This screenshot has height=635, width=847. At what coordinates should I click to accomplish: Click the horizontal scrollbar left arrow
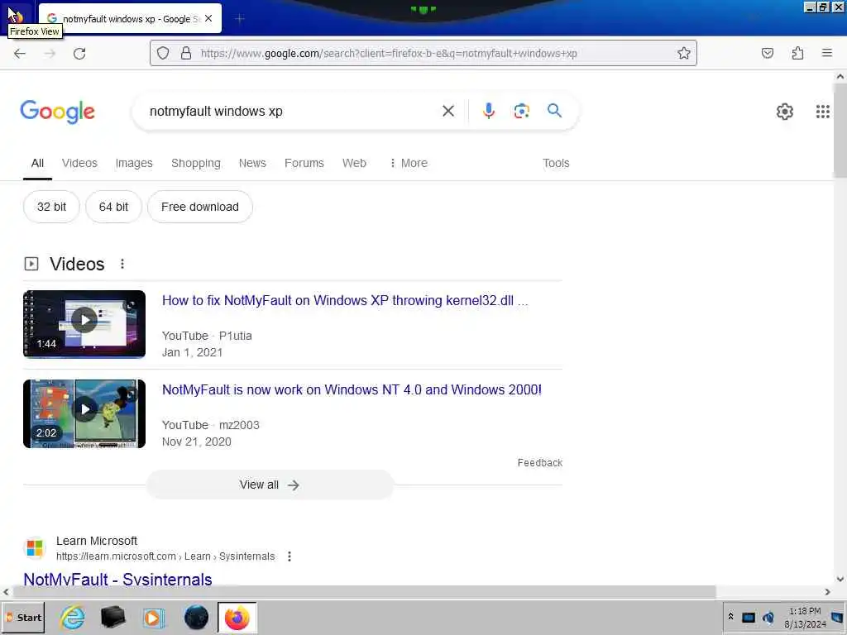6,592
